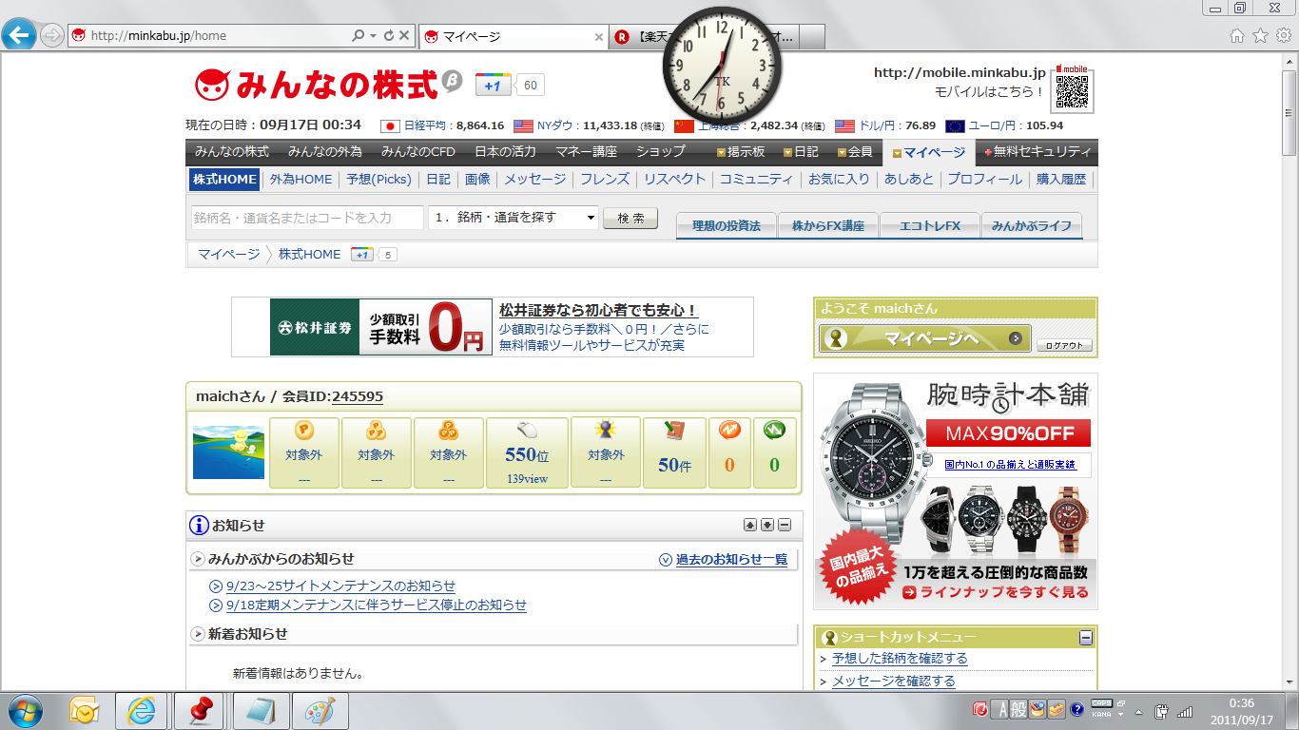Image resolution: width=1299 pixels, height=730 pixels.
Task: Open Paint from the Windows taskbar
Action: (x=320, y=711)
